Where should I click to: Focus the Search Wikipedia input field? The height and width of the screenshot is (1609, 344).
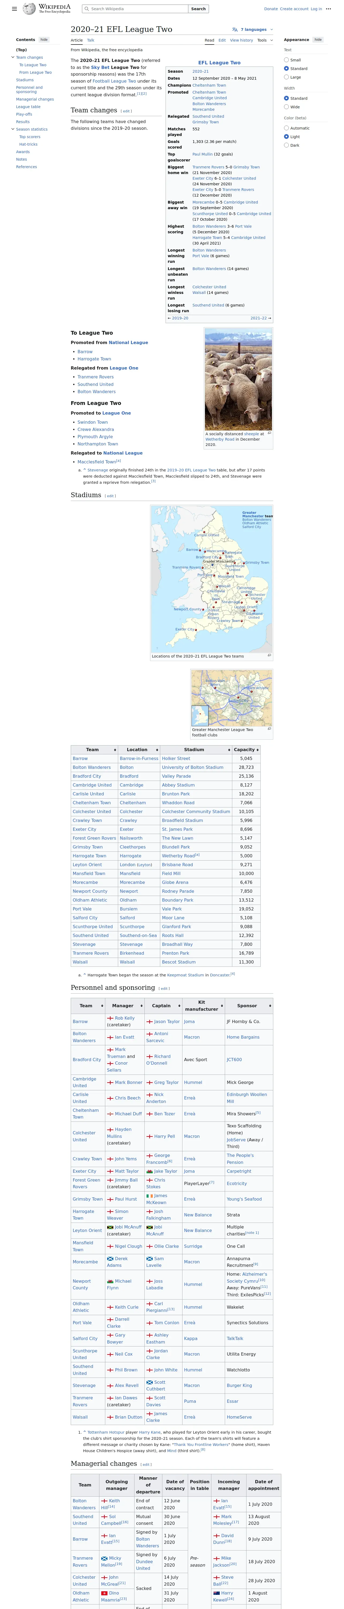(x=135, y=9)
